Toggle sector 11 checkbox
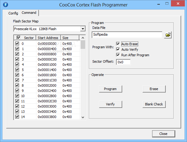The width and height of the screenshot is (187, 142). click(17, 101)
